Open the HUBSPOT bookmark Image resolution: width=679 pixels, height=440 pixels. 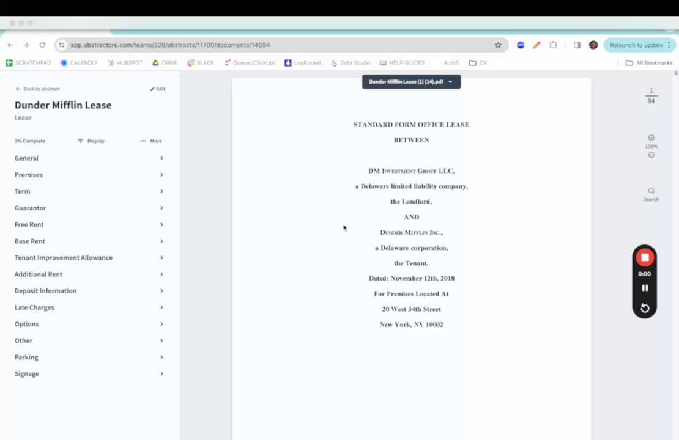[125, 63]
